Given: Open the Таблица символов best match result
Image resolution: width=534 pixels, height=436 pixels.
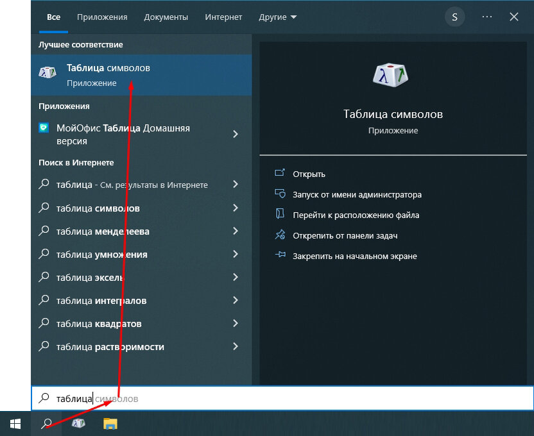Looking at the screenshot, I should pos(141,75).
